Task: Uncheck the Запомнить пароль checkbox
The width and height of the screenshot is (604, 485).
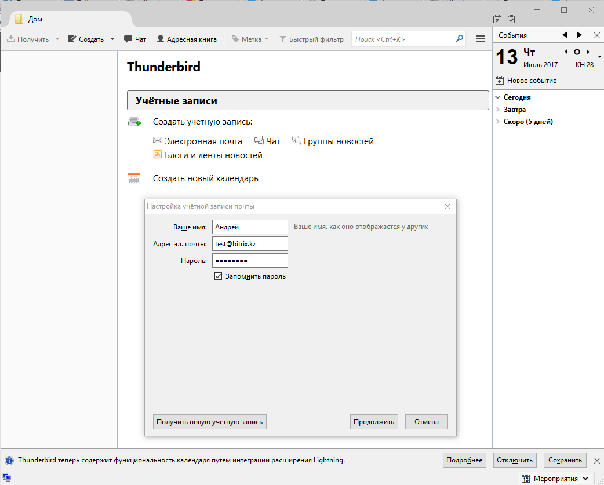Action: 218,276
